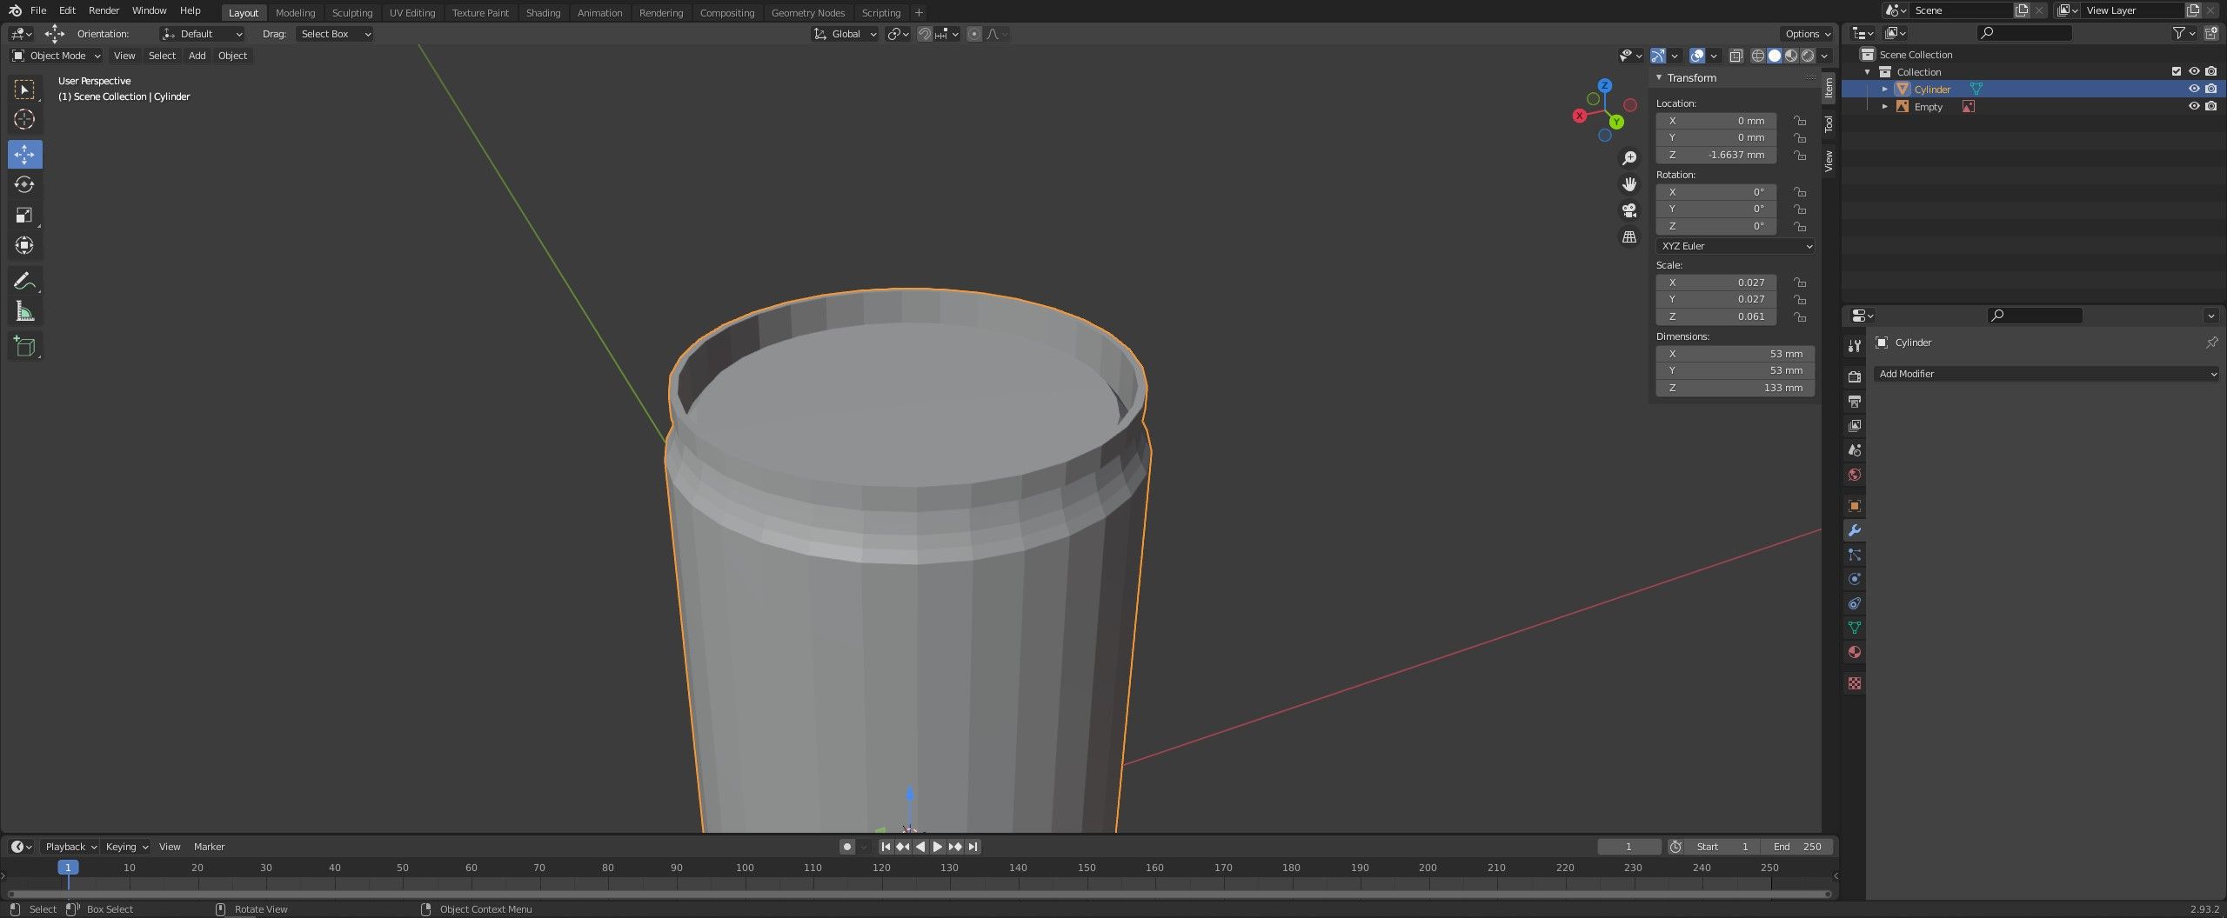Viewport: 2227px width, 918px height.
Task: Switch perspective/orthographic with grid icon
Action: pos(1629,236)
